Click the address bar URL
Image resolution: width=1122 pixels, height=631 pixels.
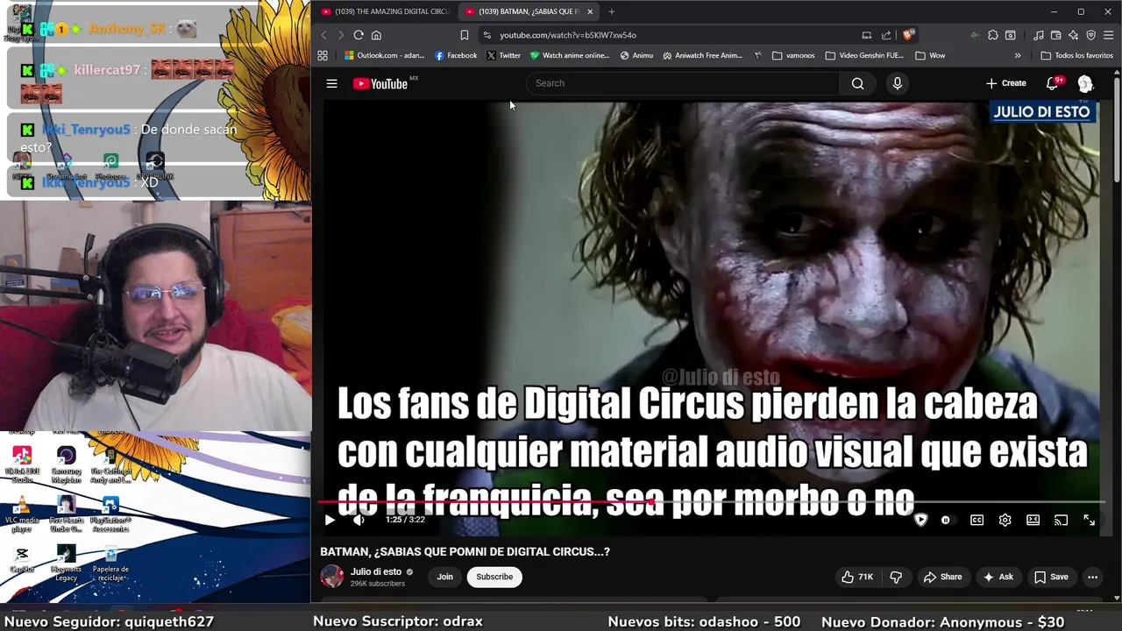click(x=568, y=35)
